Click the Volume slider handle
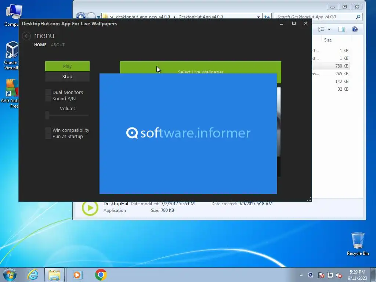Viewport: 376px width, 282px height. pyautogui.click(x=47, y=115)
